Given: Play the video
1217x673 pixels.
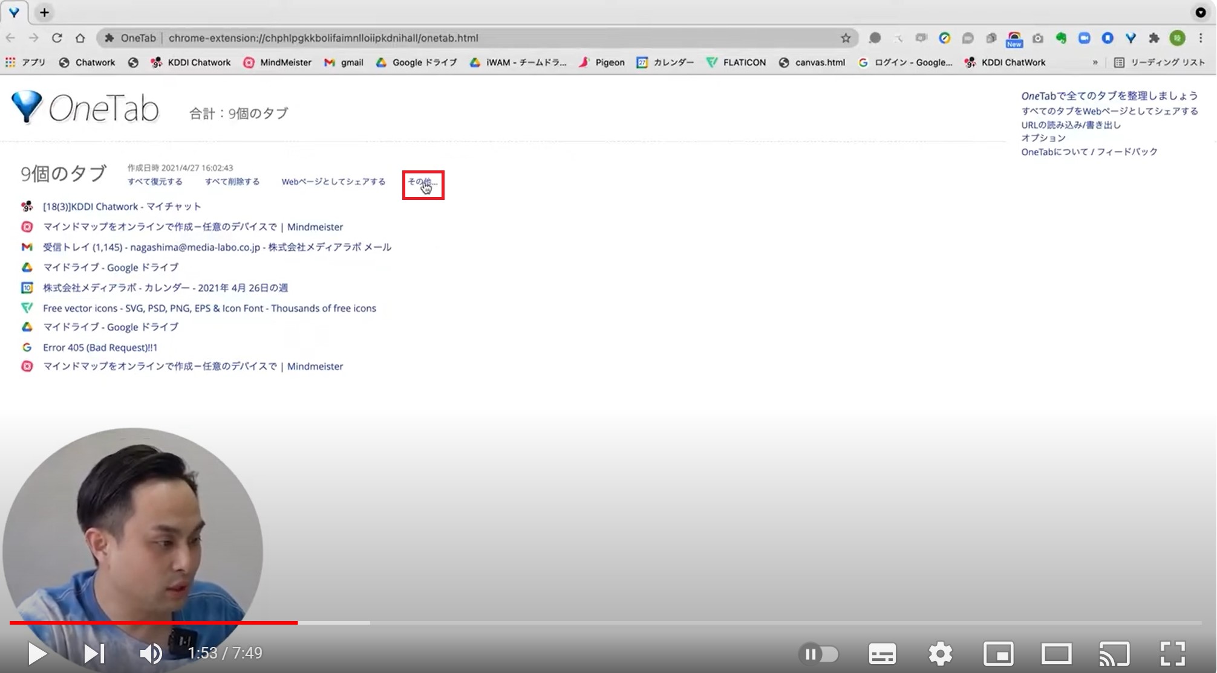Looking at the screenshot, I should [37, 653].
